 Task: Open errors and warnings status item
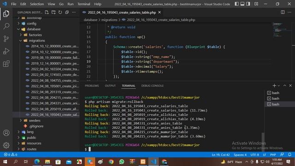tap(11, 154)
